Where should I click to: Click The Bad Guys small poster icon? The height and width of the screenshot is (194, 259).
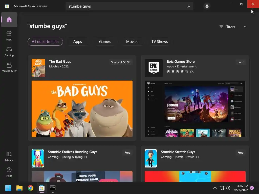tap(38, 68)
